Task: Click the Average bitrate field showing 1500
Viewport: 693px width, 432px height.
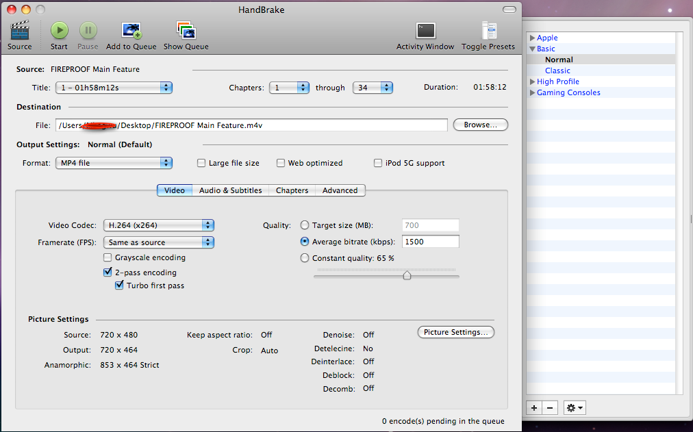Action: 431,242
